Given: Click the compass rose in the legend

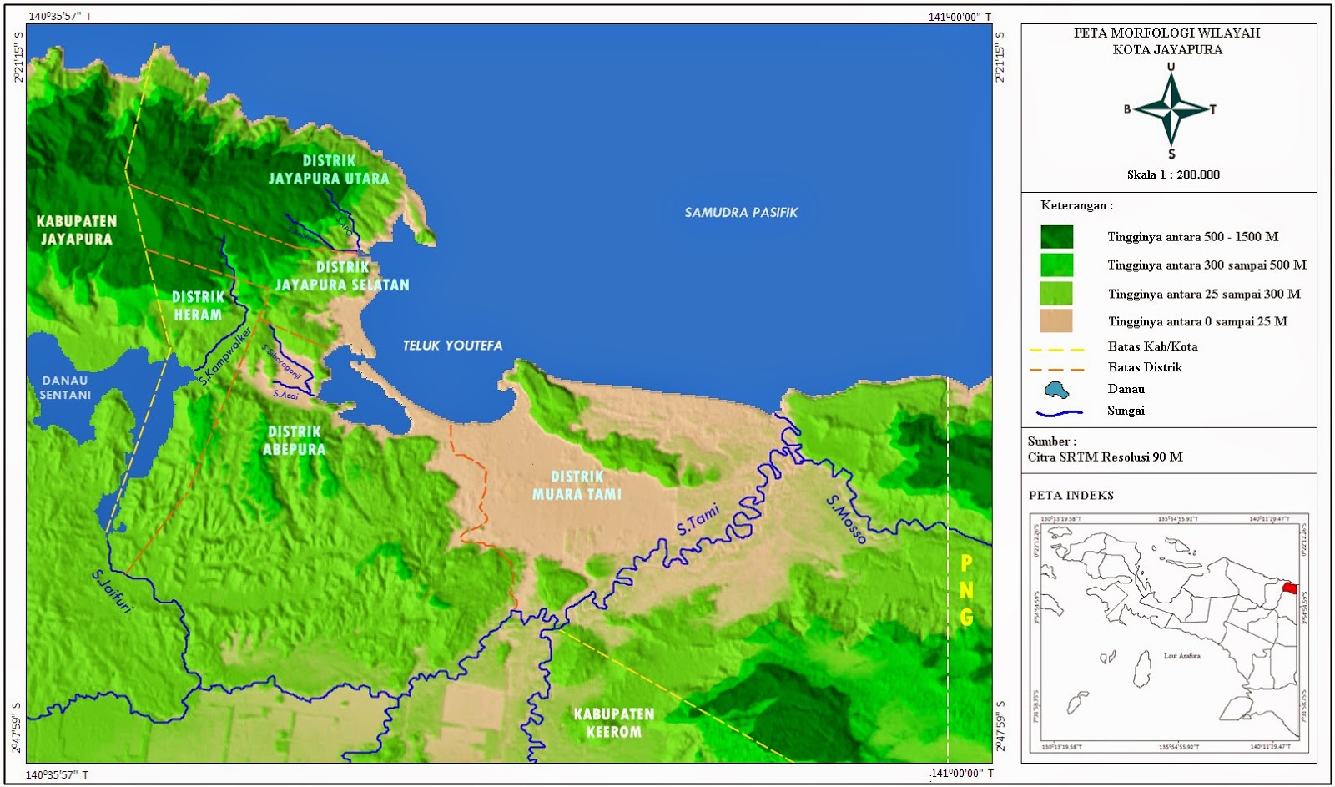Looking at the screenshot, I should click(x=1171, y=109).
